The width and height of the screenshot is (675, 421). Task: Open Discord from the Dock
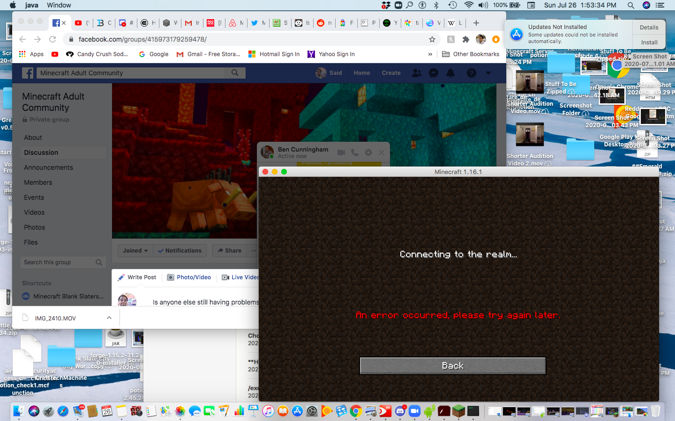click(x=400, y=411)
